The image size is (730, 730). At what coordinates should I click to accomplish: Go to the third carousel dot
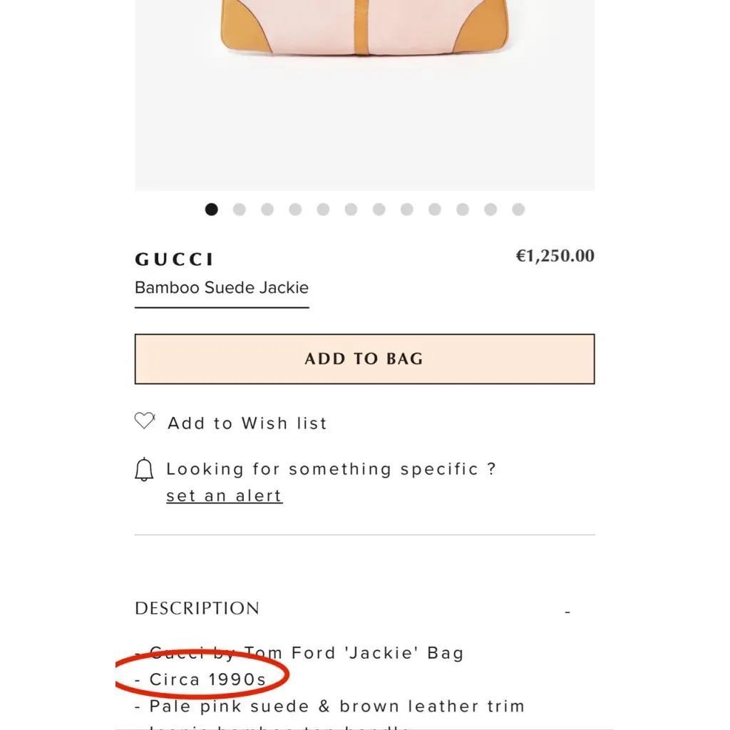point(267,210)
